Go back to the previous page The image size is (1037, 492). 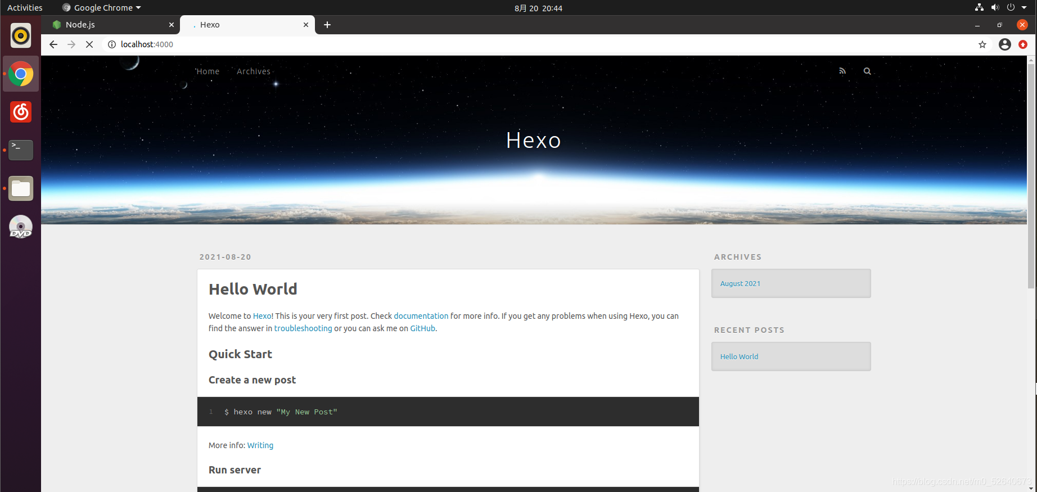(53, 44)
